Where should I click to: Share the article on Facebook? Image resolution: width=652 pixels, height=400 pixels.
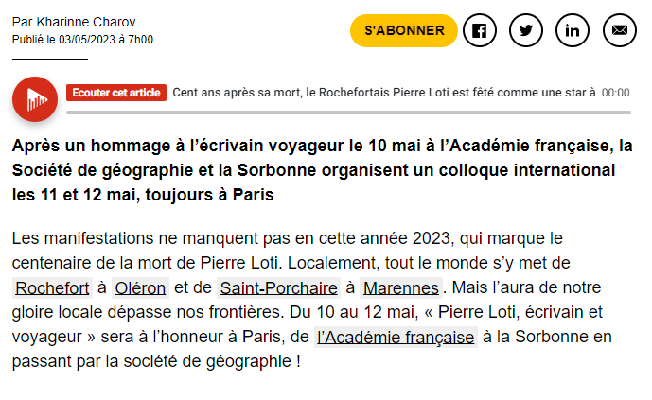pyautogui.click(x=480, y=30)
